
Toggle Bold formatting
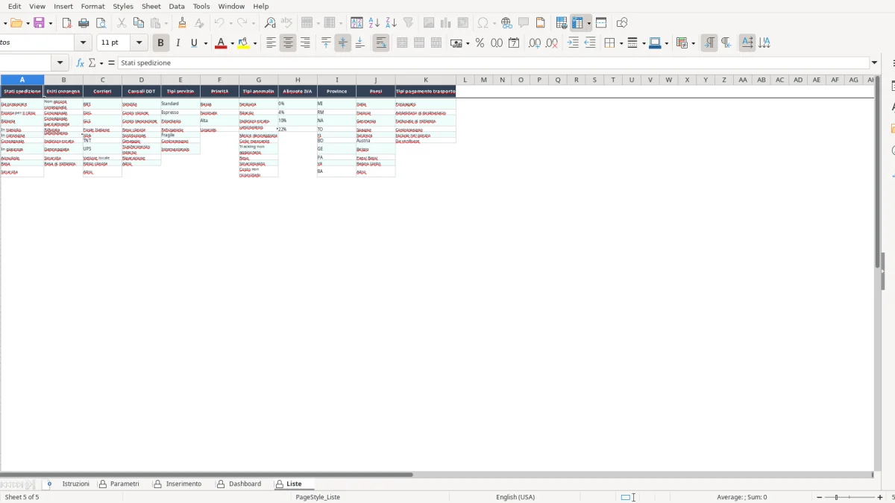160,43
